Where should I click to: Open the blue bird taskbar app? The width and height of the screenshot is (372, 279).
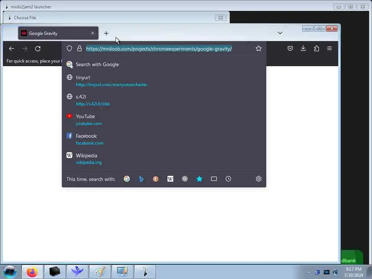(77, 272)
